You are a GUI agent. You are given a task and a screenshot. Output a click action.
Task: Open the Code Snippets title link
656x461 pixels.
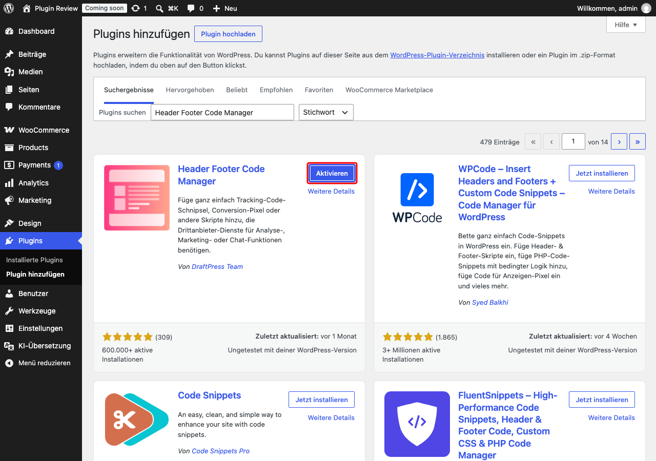point(209,395)
